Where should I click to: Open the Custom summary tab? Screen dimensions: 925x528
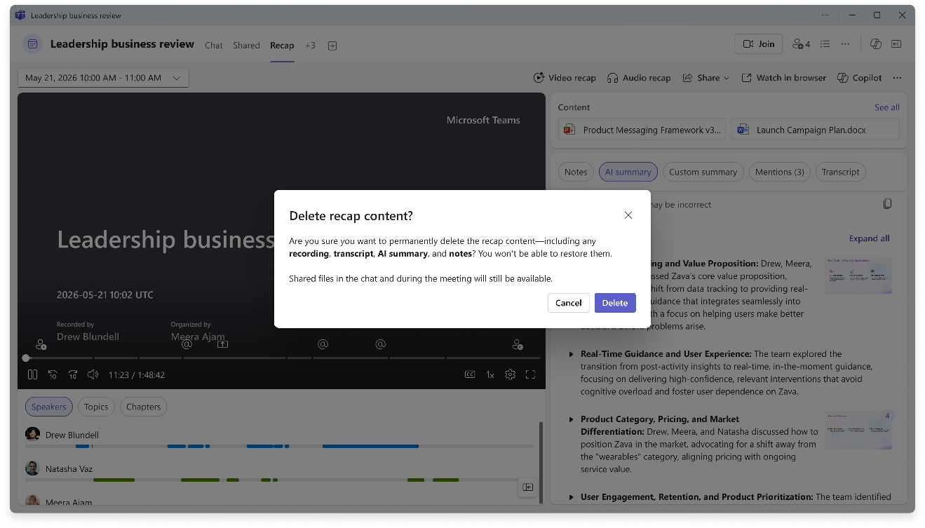click(703, 172)
